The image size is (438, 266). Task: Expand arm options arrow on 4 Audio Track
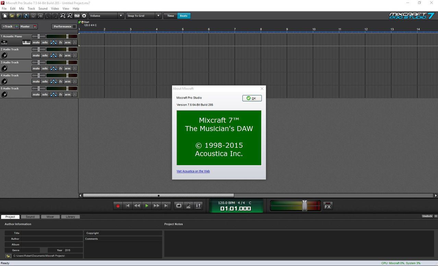click(75, 81)
